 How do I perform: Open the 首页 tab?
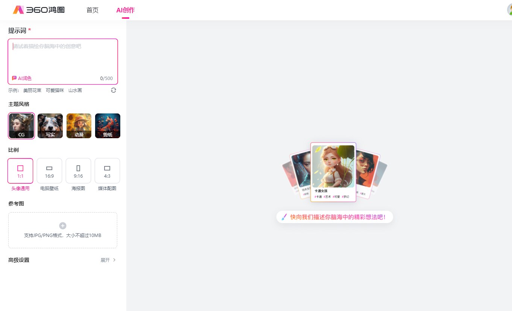pyautogui.click(x=92, y=10)
